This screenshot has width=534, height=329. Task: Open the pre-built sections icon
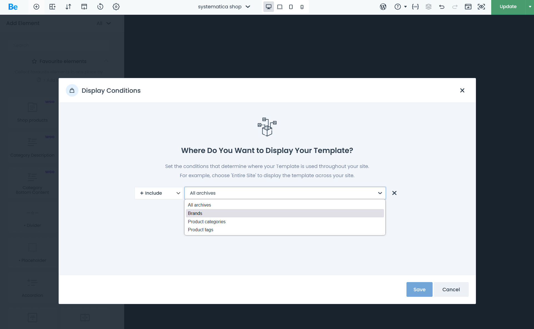[x=52, y=7]
